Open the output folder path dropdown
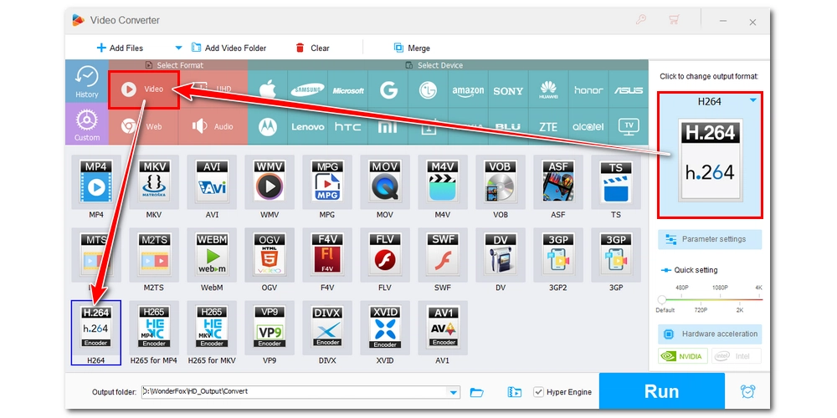The width and height of the screenshot is (837, 418). point(454,392)
